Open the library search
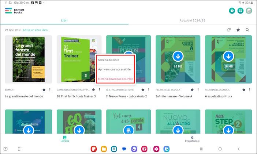257x154 pixels. [x=247, y=30]
